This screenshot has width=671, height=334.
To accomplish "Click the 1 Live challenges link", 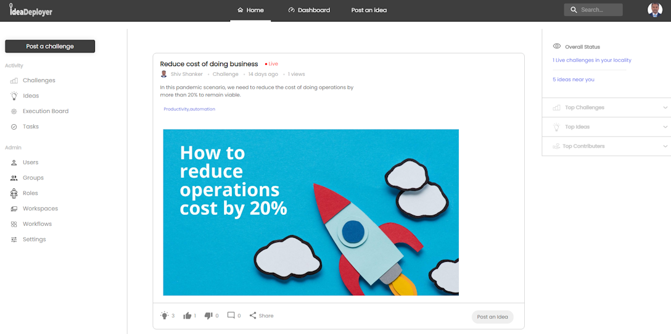I will (592, 61).
